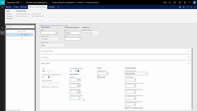The image size is (197, 111).
Task: Click the Sales lead time field
Action: pos(103,73)
